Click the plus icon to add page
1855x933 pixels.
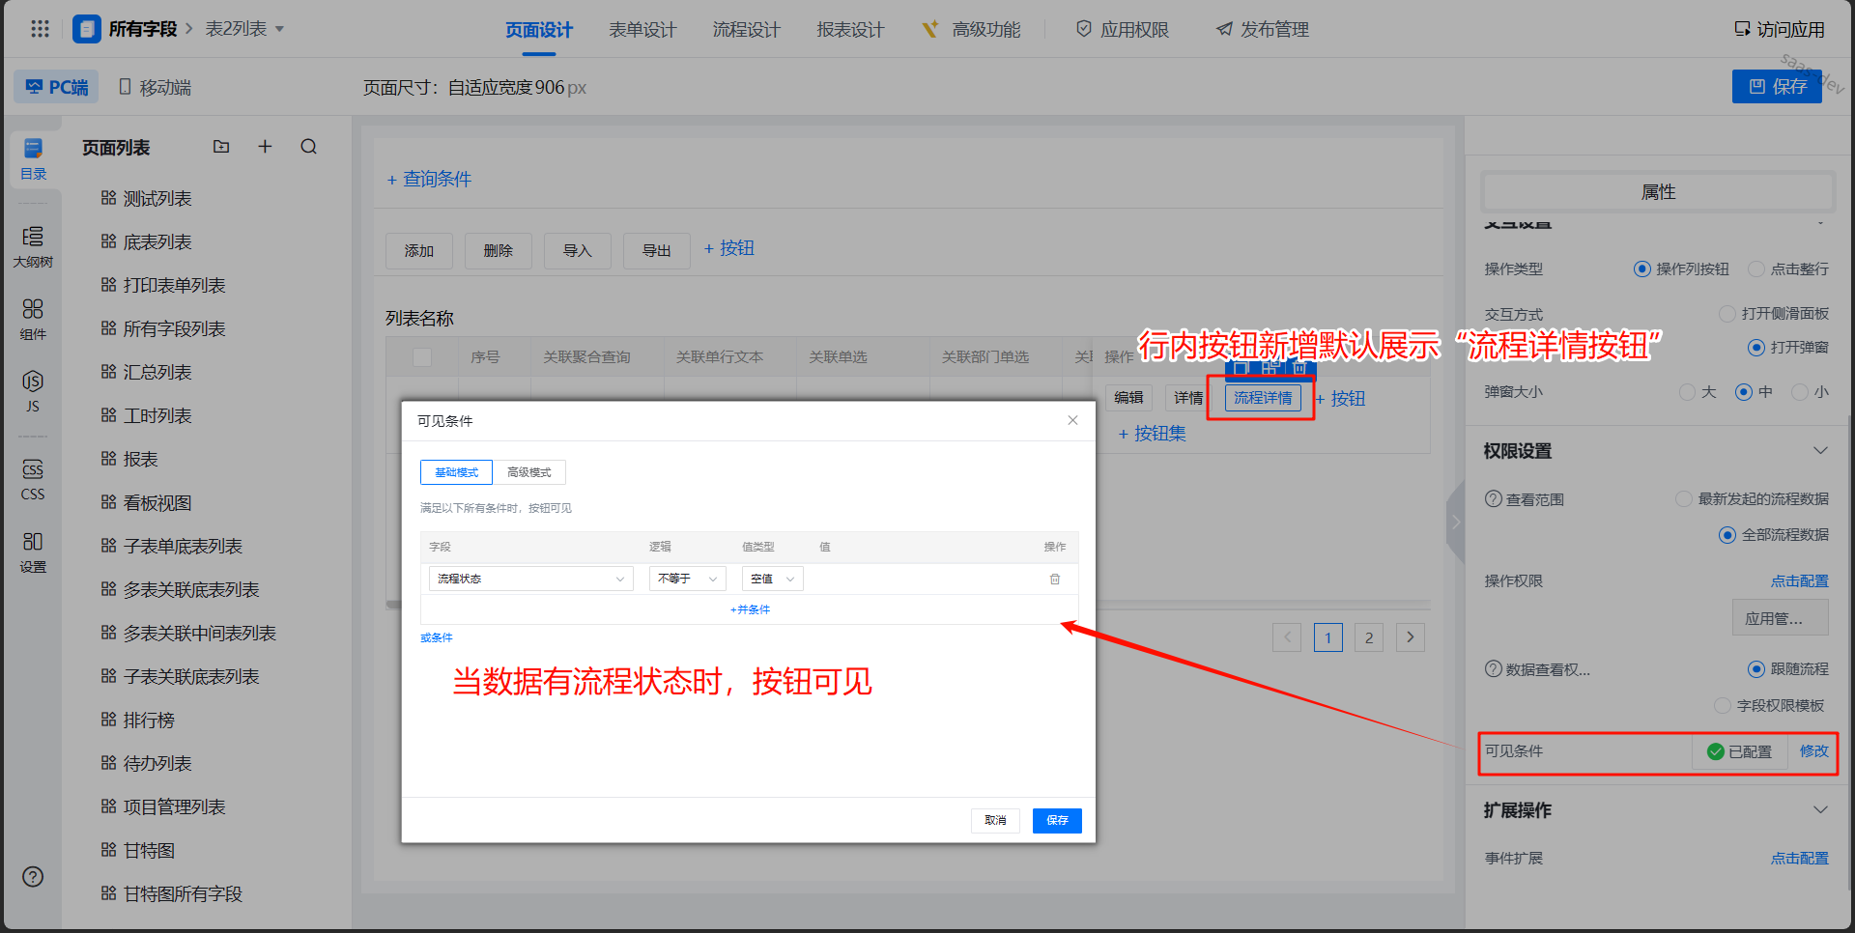[265, 147]
